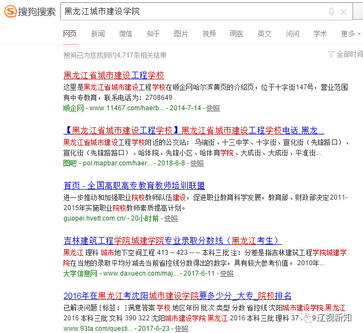
Task: Click the funnel filter icon
Action: pyautogui.click(x=331, y=55)
